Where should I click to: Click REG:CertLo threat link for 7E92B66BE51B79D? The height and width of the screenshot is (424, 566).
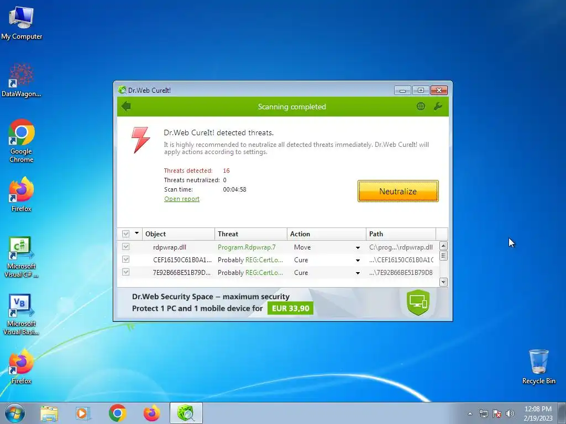(x=264, y=273)
